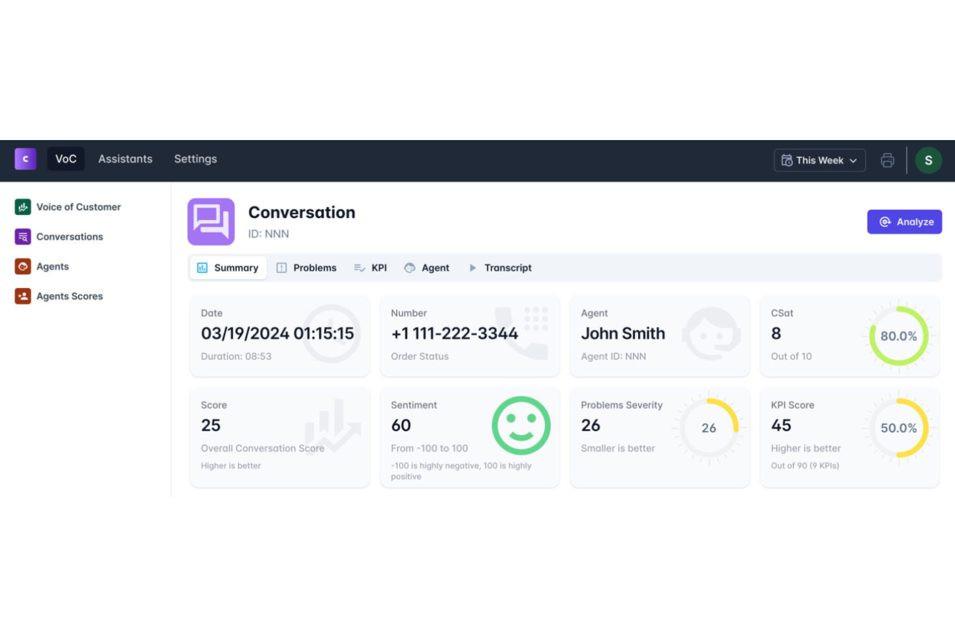The image size is (955, 637).
Task: Open the Assistants menu item
Action: 125,159
